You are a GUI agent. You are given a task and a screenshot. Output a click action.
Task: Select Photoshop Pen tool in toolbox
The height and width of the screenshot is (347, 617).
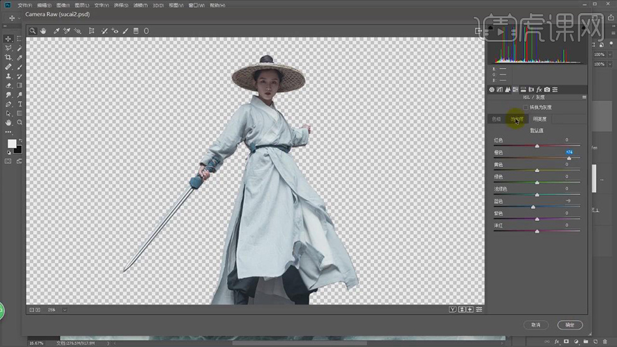coord(8,104)
